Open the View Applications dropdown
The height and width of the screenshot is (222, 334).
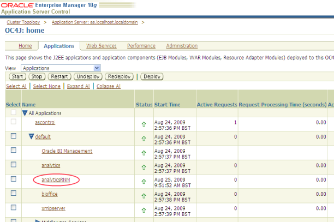[61, 68]
